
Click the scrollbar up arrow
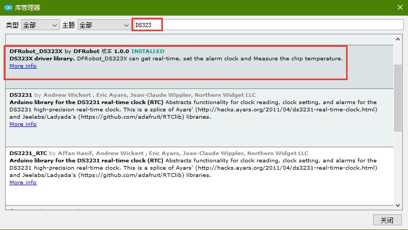point(398,39)
